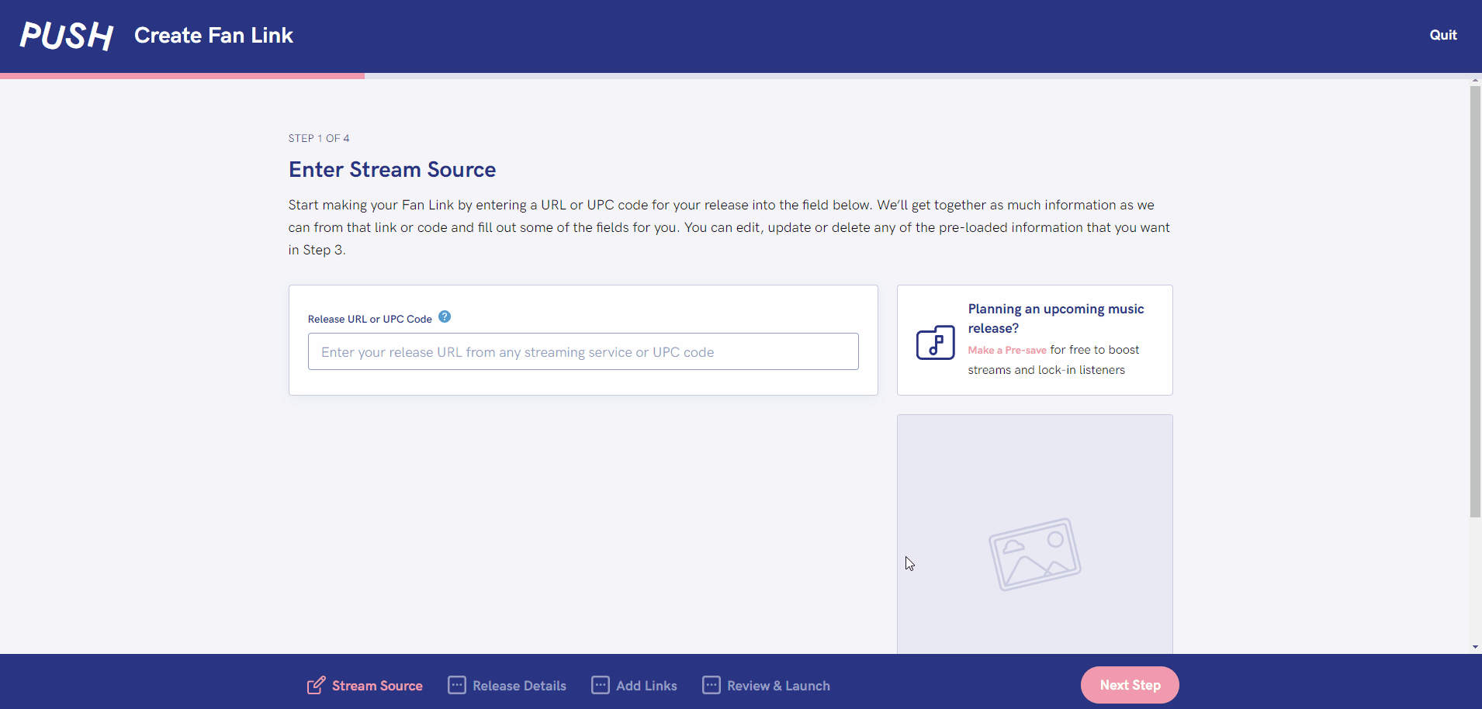Select the Stream Source pencil icon
The width and height of the screenshot is (1482, 709).
315,685
